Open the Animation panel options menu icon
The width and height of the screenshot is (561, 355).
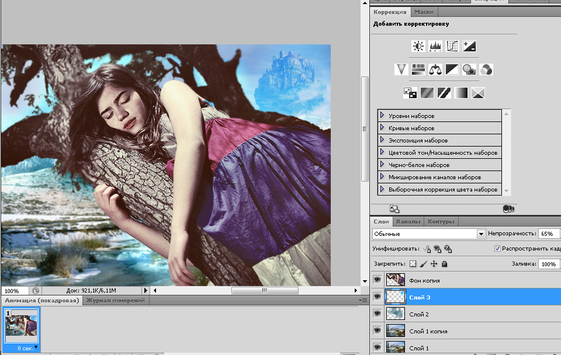point(363,301)
